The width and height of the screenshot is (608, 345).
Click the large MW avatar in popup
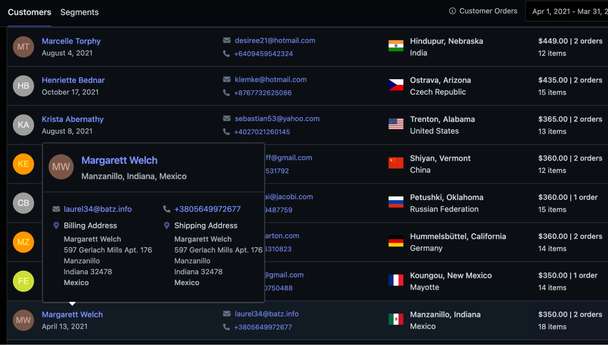point(61,167)
